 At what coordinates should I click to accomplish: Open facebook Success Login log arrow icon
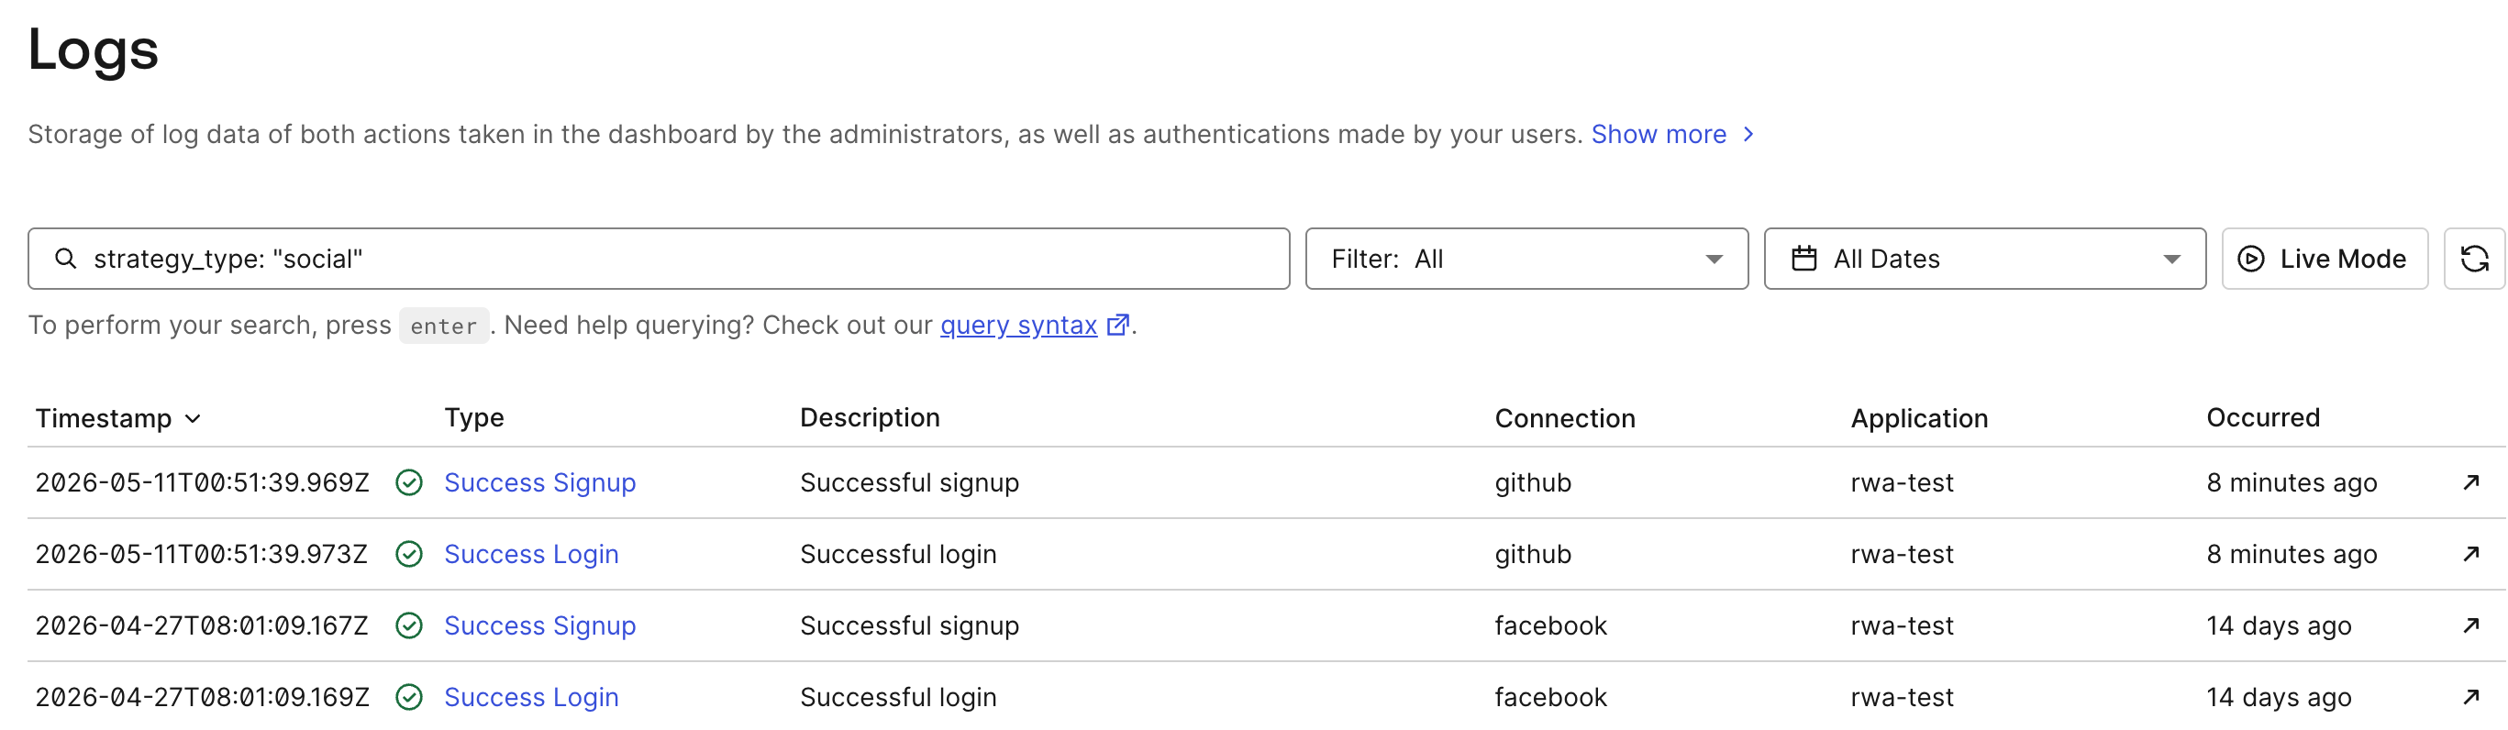2471,697
